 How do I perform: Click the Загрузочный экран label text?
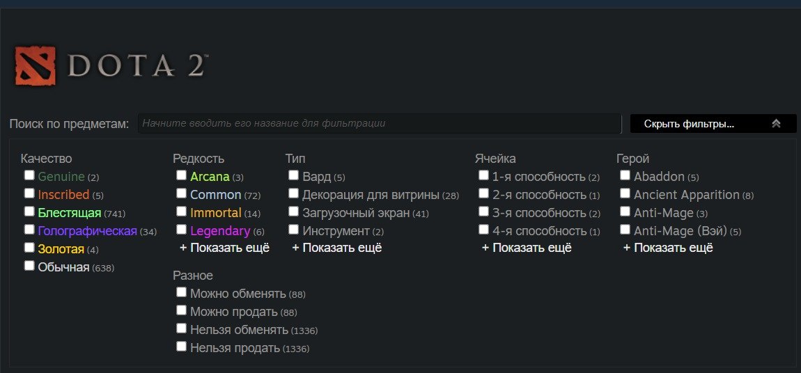pyautogui.click(x=356, y=213)
